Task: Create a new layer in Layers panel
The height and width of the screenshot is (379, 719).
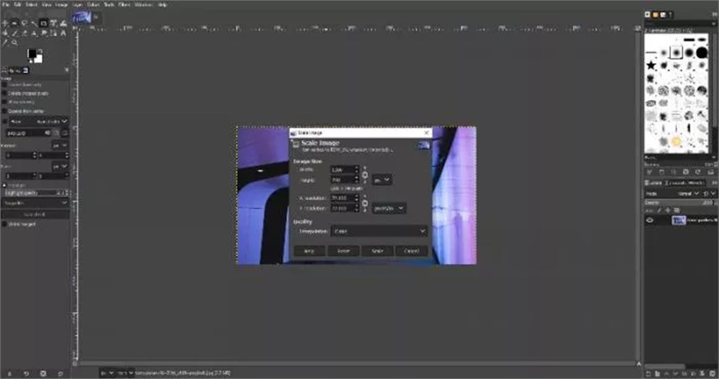Action: point(648,374)
